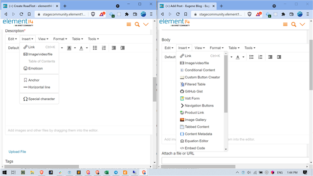Screen dimensions: 313x176
Task: Open the Tools menu in Body editor
Action: tap(250, 48)
